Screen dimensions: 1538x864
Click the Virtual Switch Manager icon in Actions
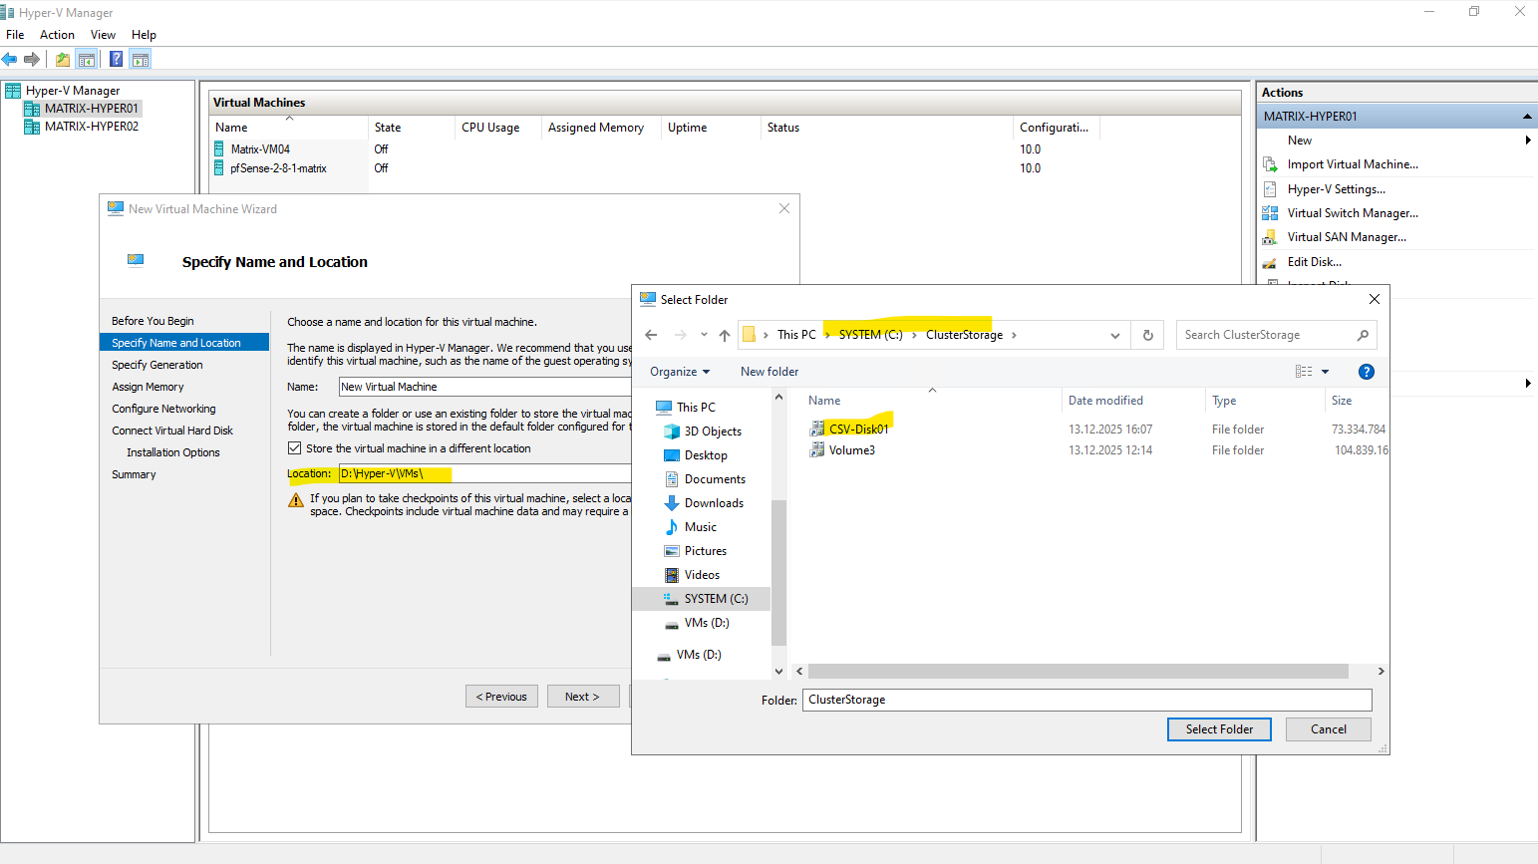coord(1270,213)
